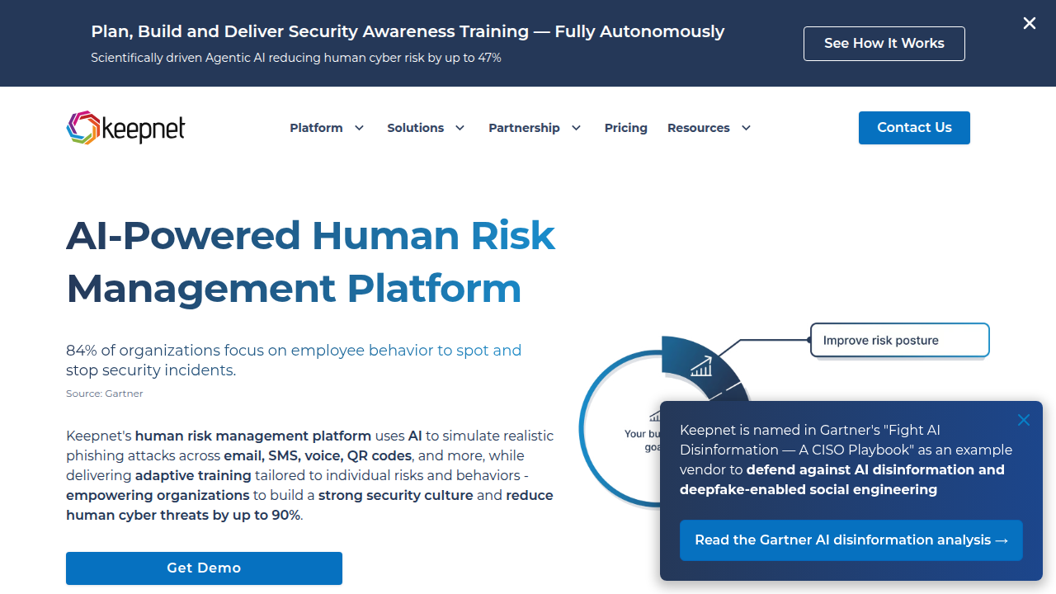1056x594 pixels.
Task: Click See How It Works button
Action: (x=884, y=44)
